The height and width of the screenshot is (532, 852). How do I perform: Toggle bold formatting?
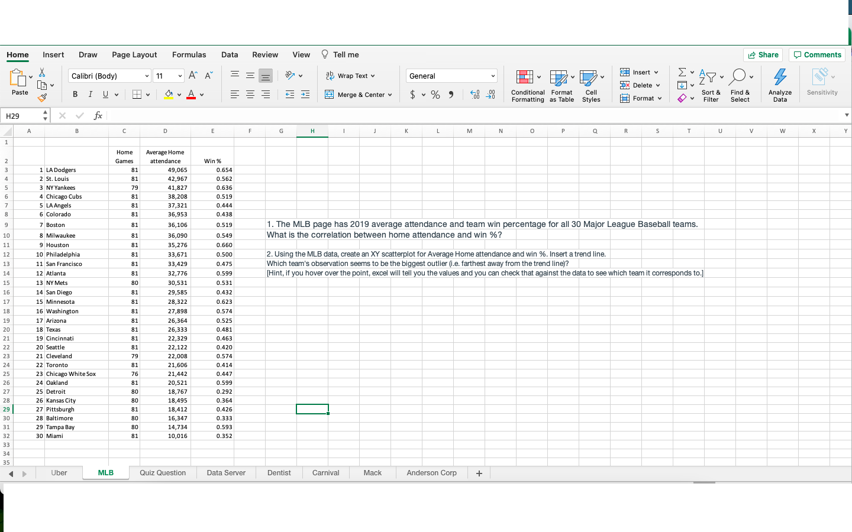(75, 94)
